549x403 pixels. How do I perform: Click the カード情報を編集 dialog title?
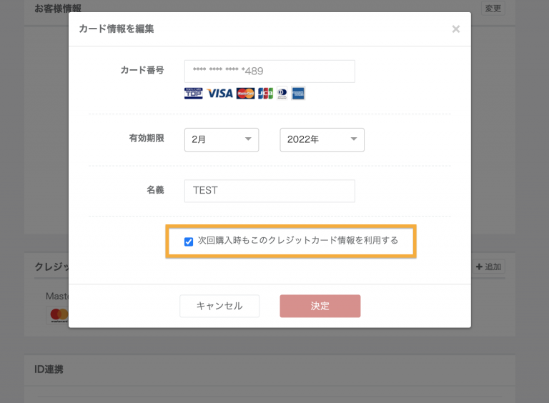tap(117, 29)
